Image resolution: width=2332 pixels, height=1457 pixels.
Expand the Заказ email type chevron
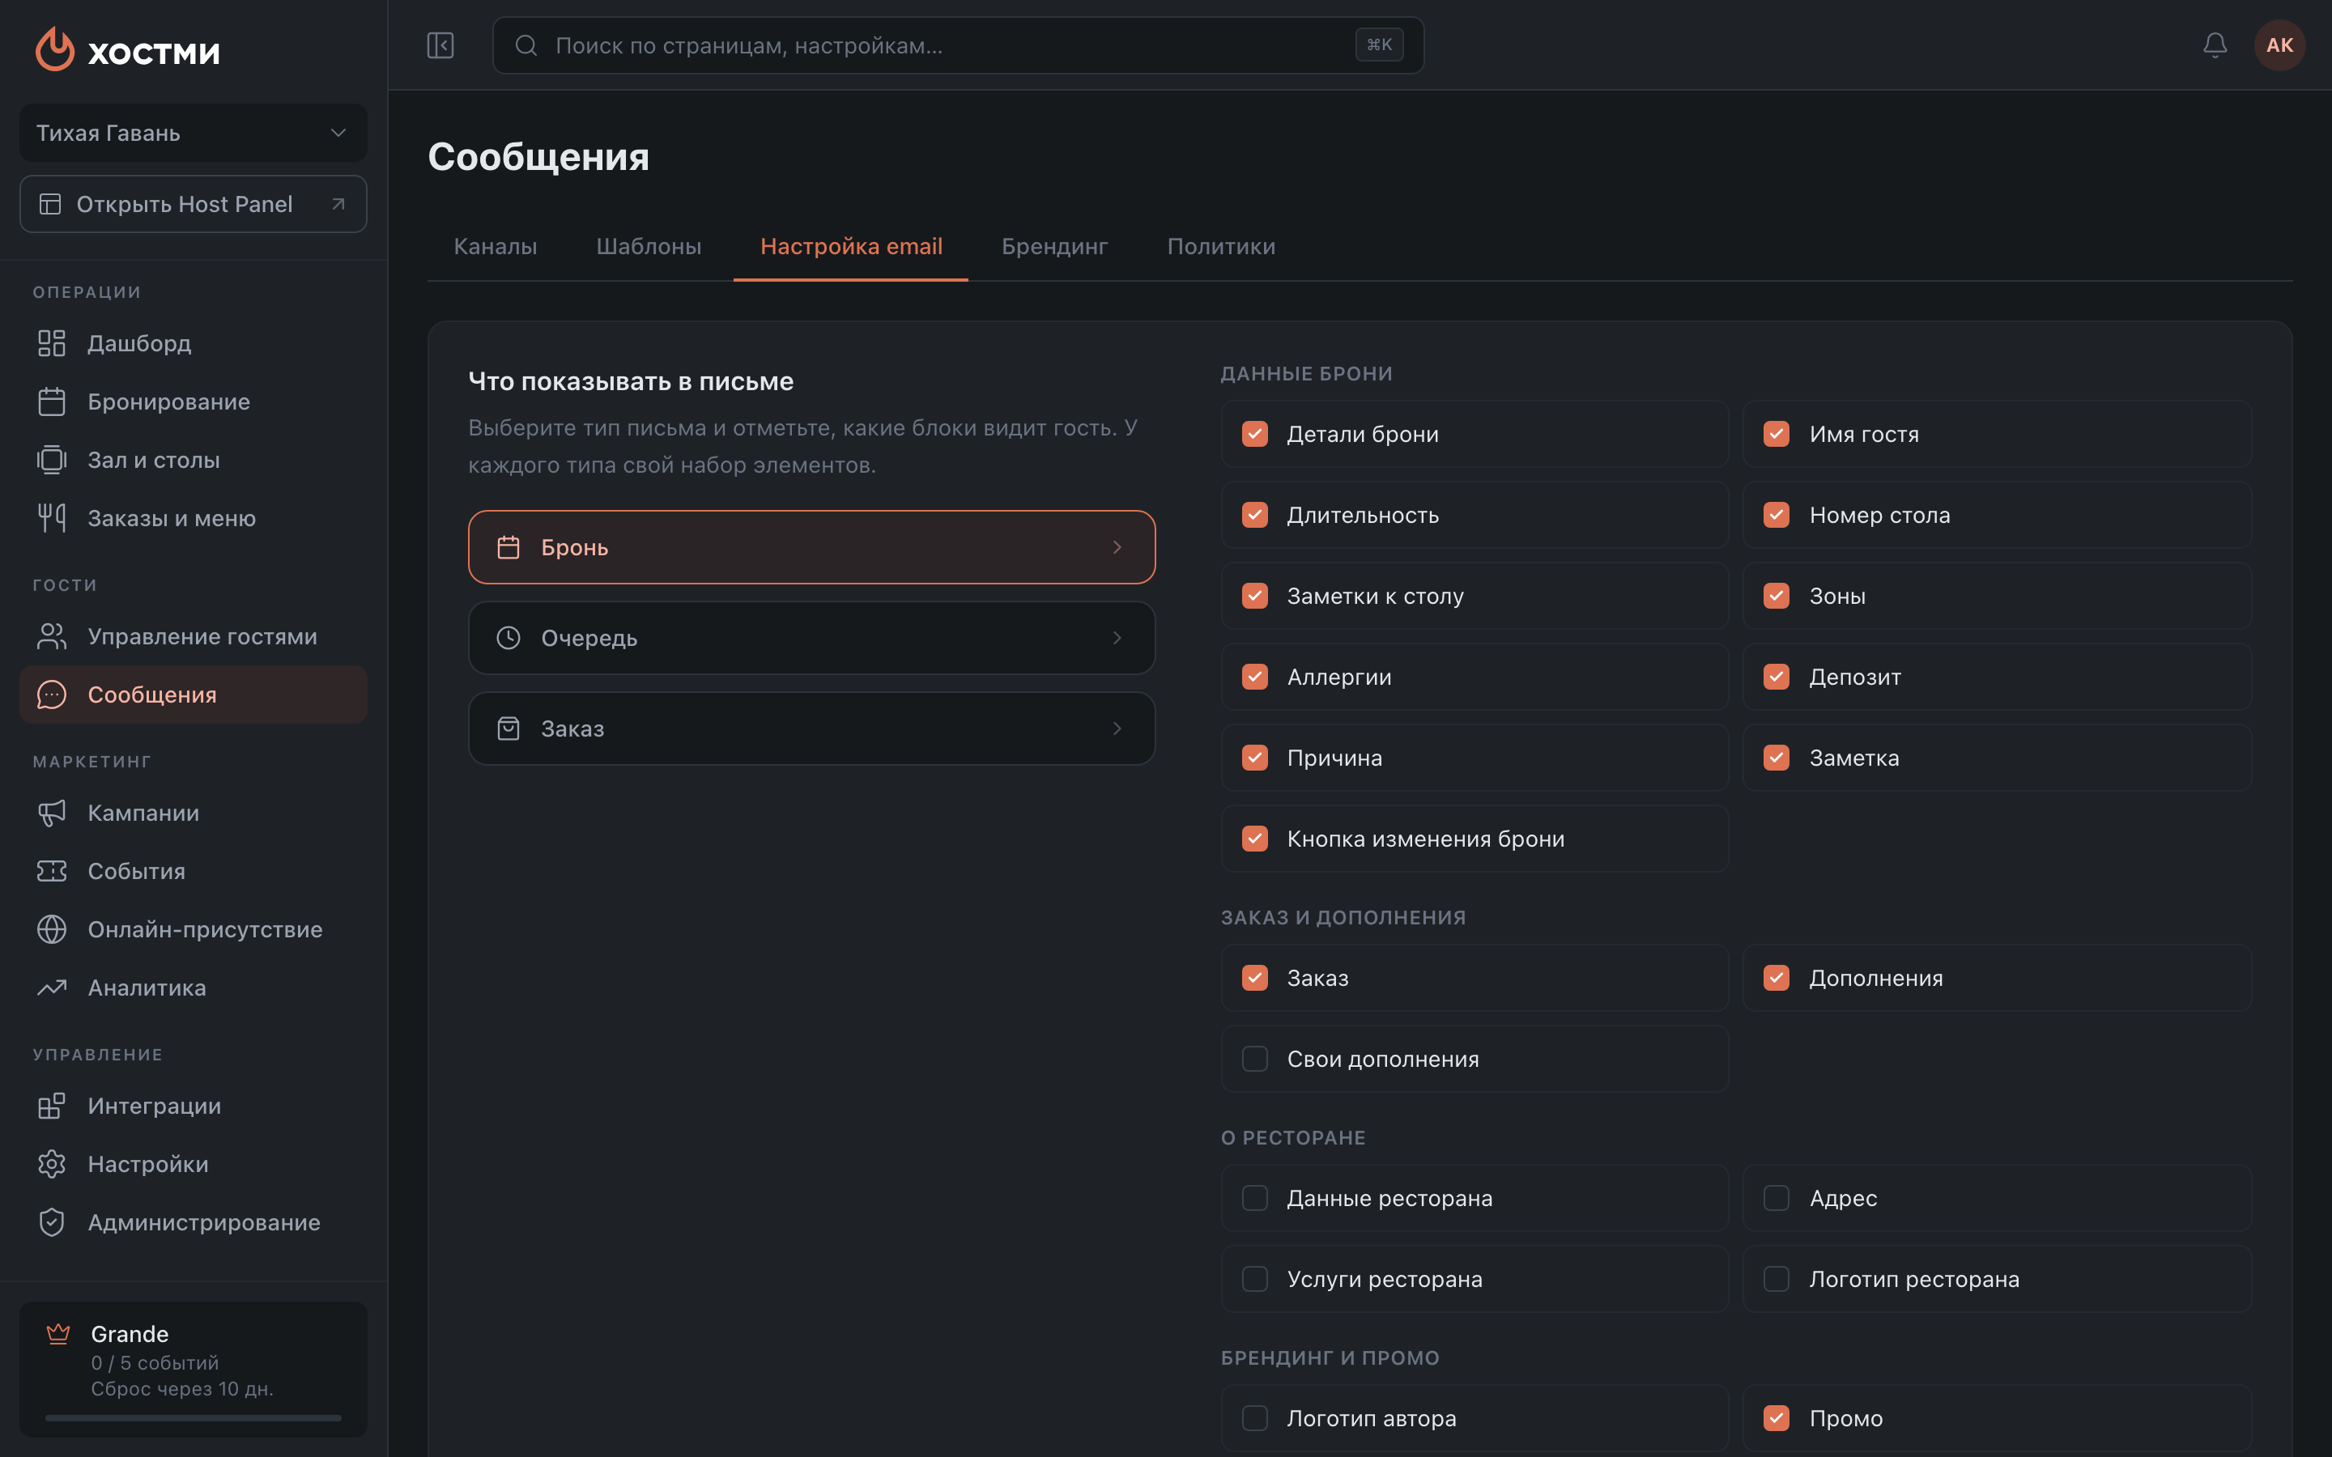point(1117,728)
